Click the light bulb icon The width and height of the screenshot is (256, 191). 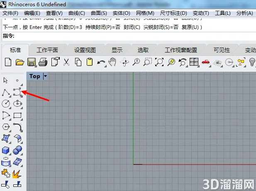[252, 62]
